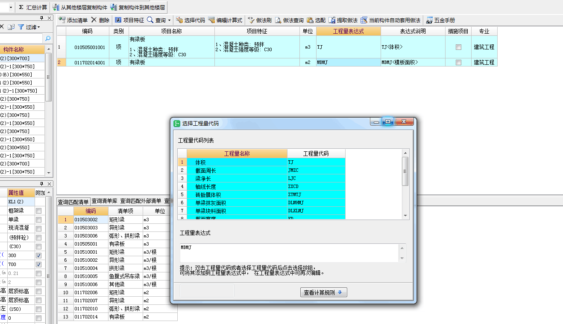
Task: Toggle 措施项目 checkbox for row 010505001001
Action: [458, 47]
